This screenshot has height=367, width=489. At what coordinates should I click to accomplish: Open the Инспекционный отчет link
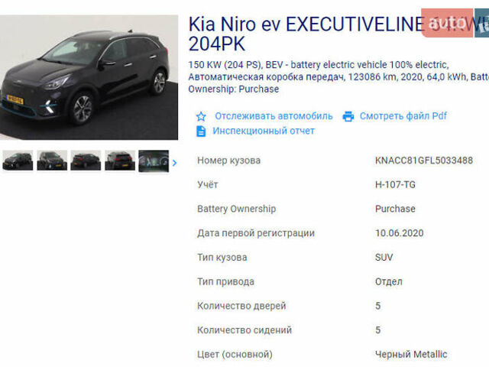(x=264, y=131)
